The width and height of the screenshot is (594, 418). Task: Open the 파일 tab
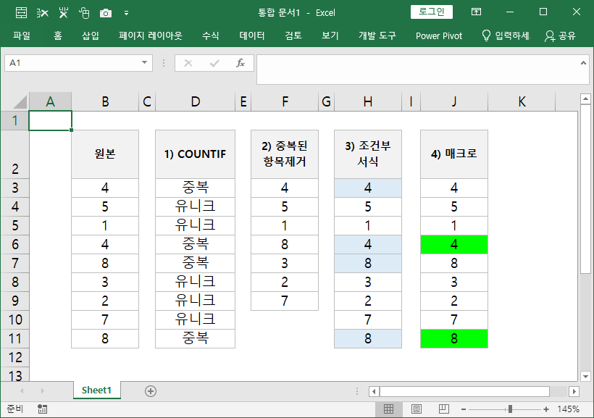pos(22,35)
